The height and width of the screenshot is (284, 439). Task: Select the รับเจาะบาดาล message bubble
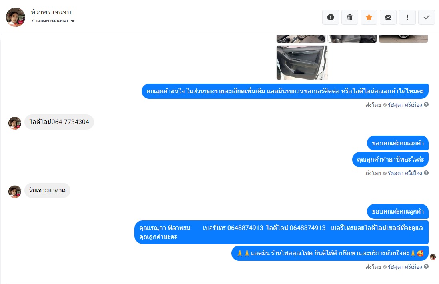tap(47, 190)
